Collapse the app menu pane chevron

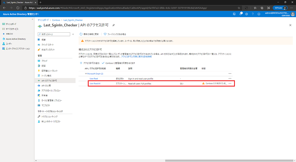73,34
